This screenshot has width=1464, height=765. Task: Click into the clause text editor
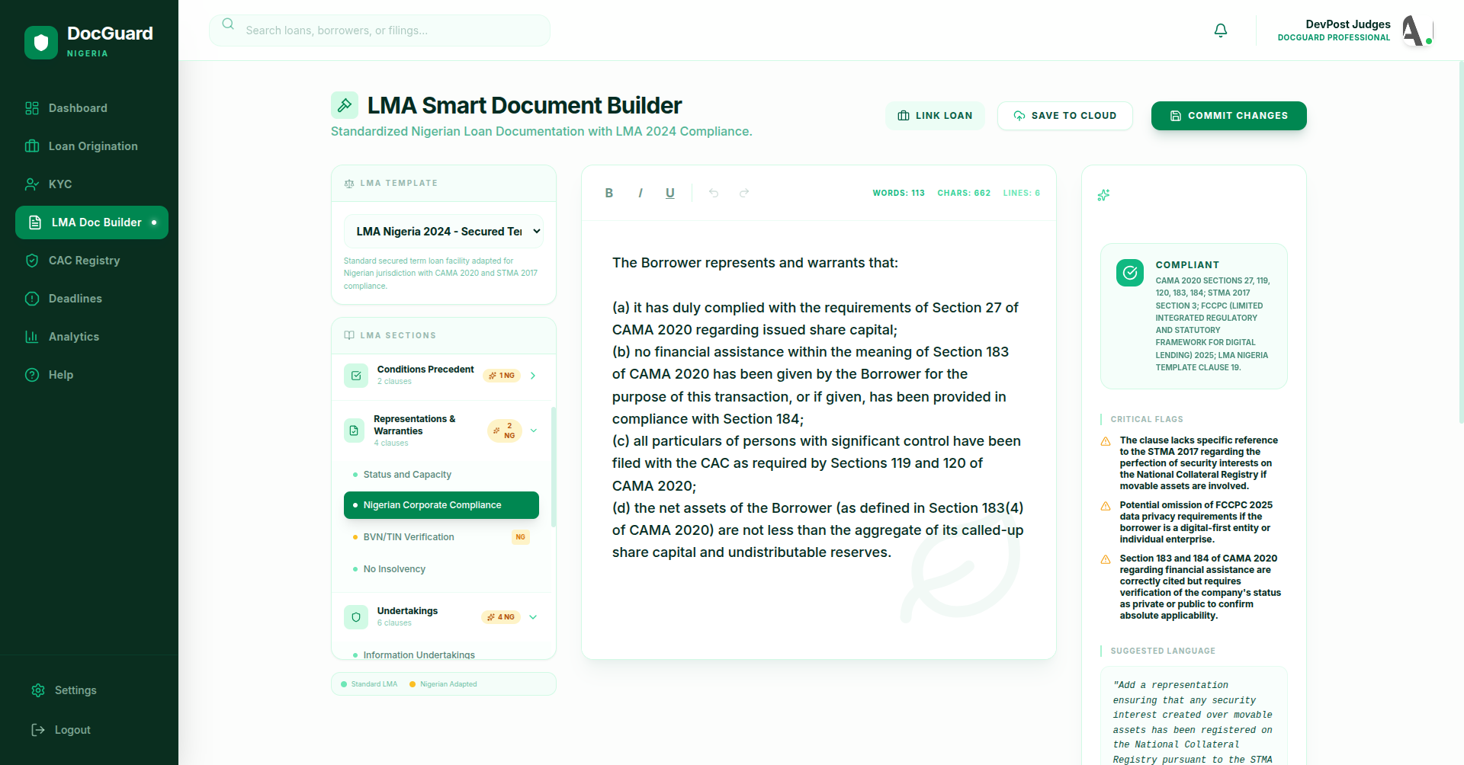(819, 440)
